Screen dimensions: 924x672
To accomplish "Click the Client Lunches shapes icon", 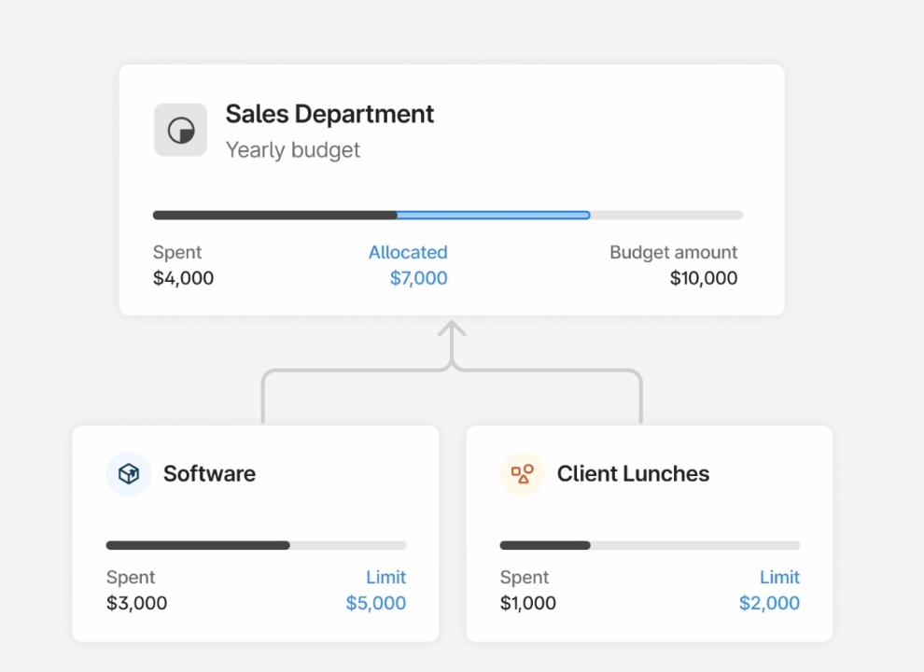I will tap(523, 474).
